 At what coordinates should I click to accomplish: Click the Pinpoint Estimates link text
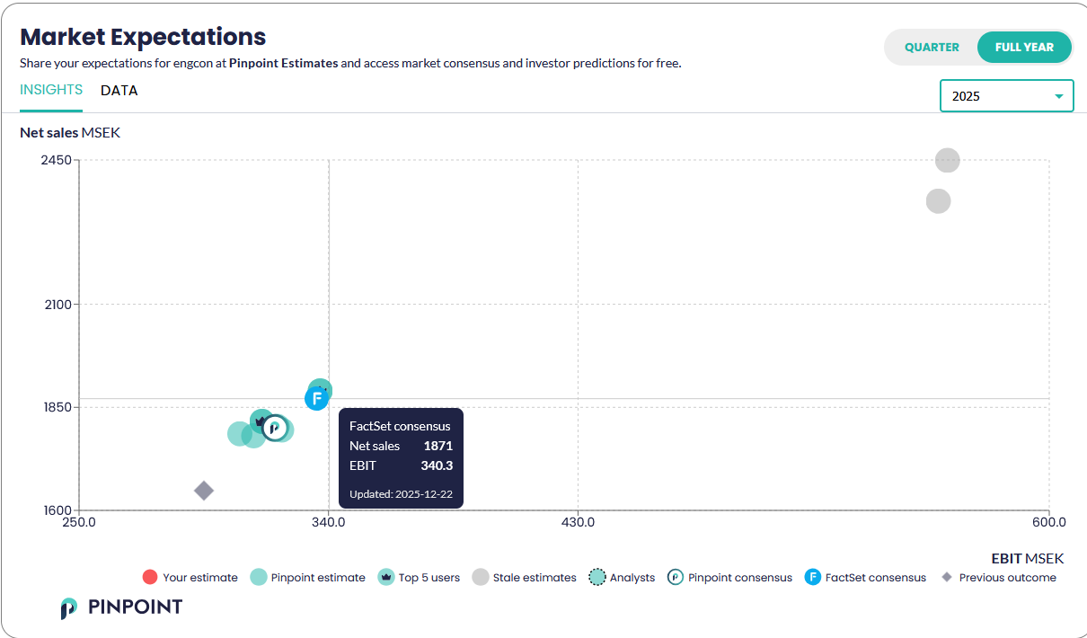coord(283,64)
